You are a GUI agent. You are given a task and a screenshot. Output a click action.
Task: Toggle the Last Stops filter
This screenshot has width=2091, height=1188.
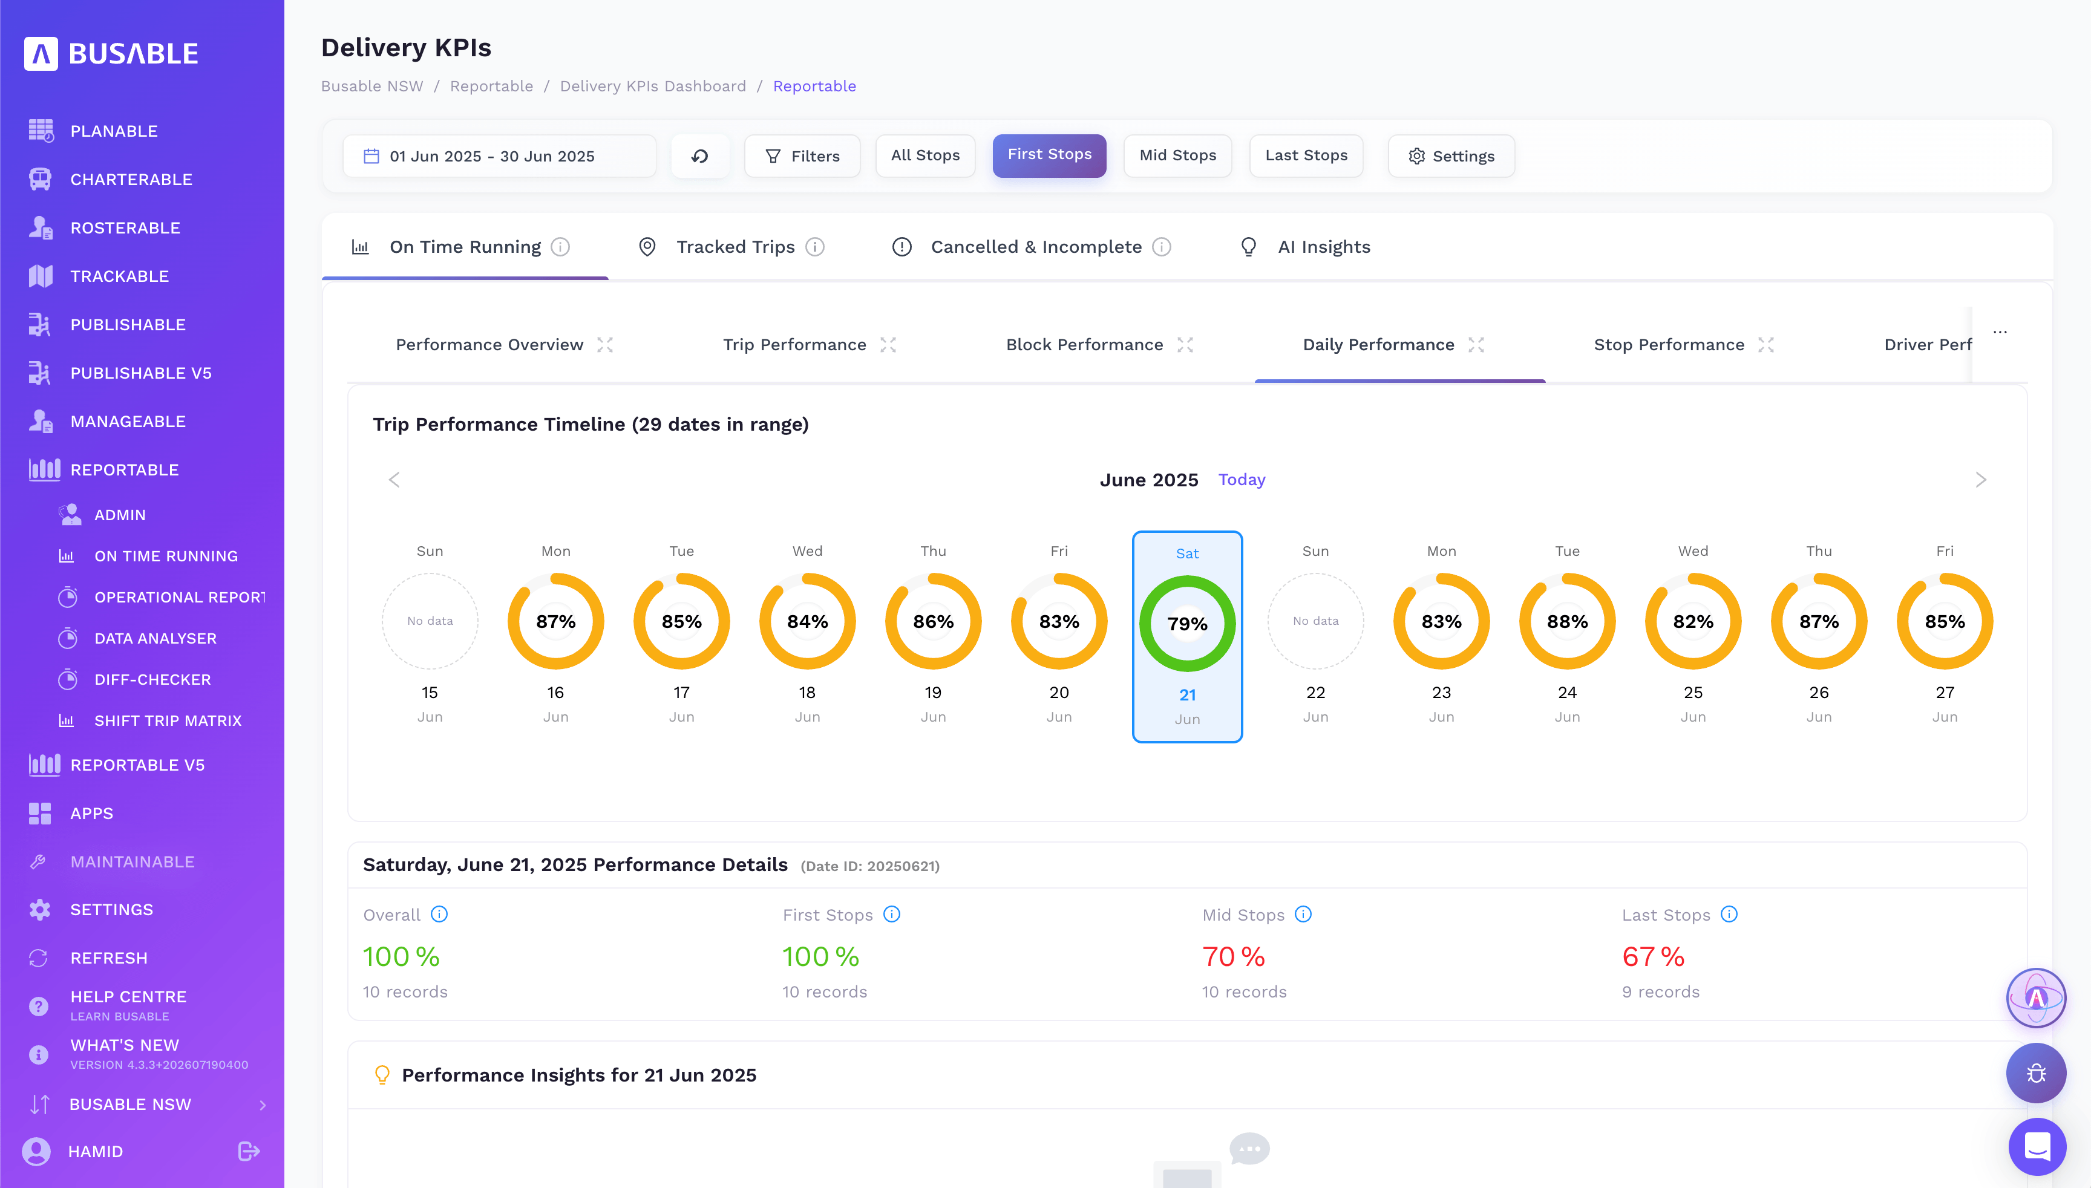1306,156
